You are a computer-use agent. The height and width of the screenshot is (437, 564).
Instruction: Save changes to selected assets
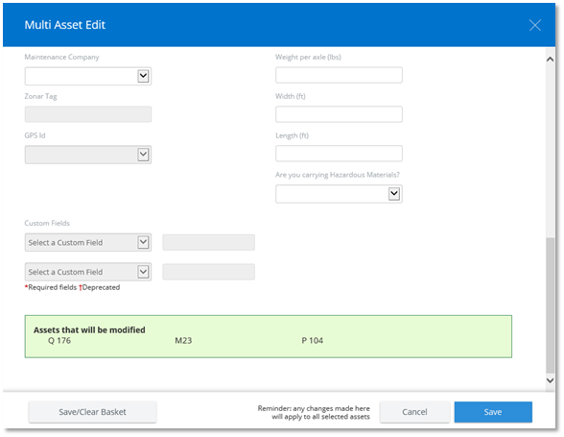(493, 412)
